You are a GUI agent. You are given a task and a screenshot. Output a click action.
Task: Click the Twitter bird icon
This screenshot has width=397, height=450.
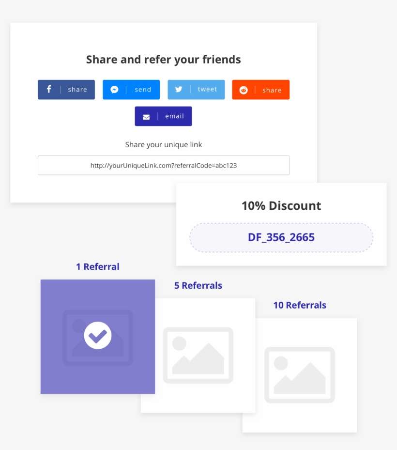tap(179, 89)
